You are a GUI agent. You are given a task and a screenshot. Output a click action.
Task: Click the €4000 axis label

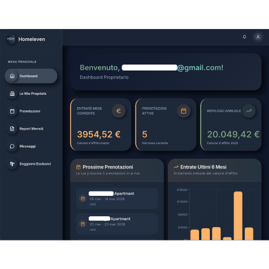click(x=182, y=228)
